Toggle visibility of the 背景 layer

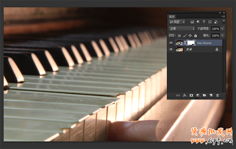[x=171, y=49]
